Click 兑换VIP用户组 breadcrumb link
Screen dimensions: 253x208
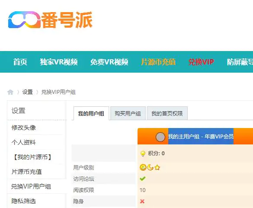pyautogui.click(x=58, y=92)
